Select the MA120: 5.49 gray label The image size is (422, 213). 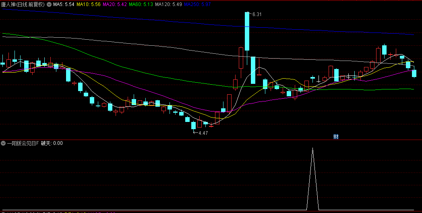coord(169,4)
